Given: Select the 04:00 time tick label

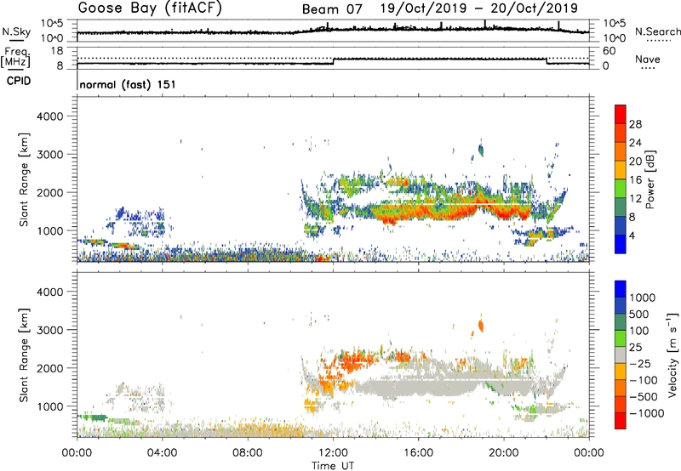Looking at the screenshot, I should tap(163, 453).
